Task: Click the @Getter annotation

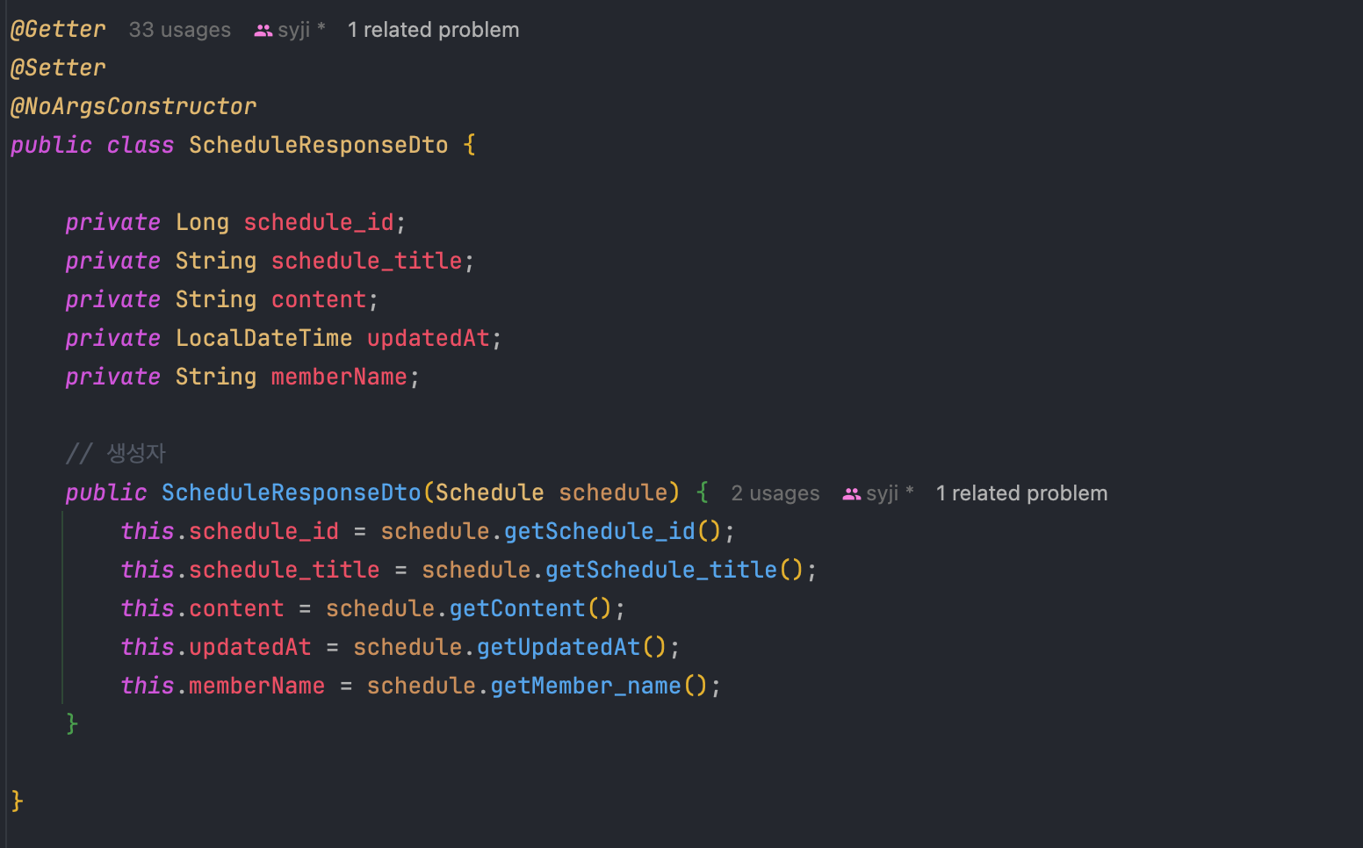Action: coord(58,29)
